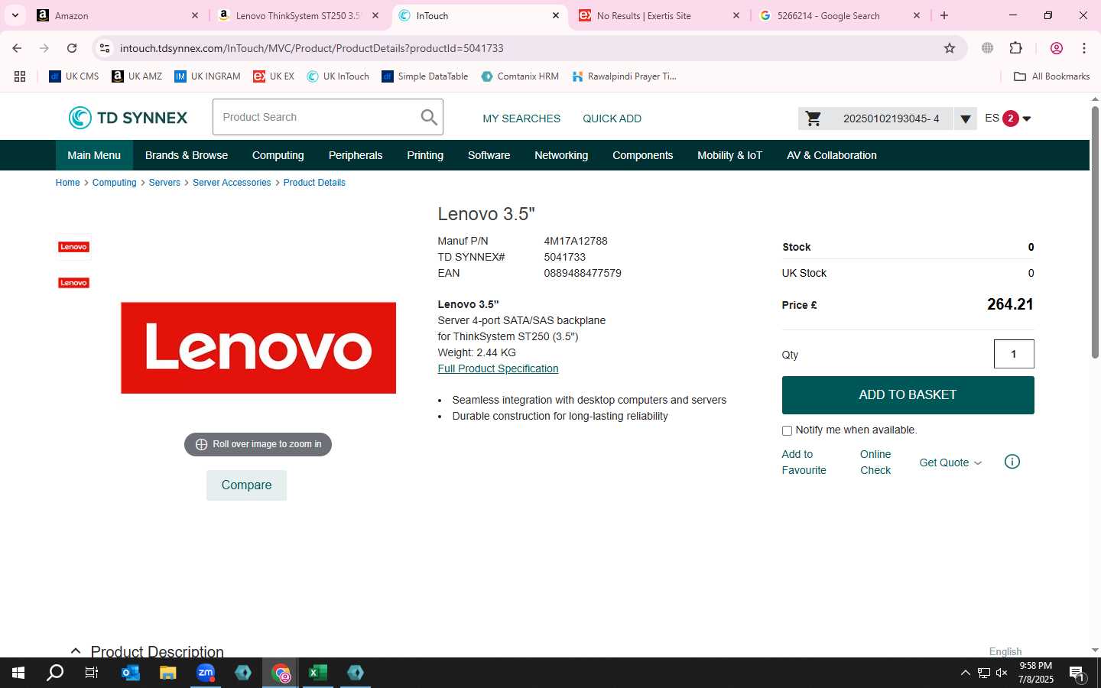Open Brands & Browse menu
This screenshot has height=688, width=1101.
click(x=187, y=155)
